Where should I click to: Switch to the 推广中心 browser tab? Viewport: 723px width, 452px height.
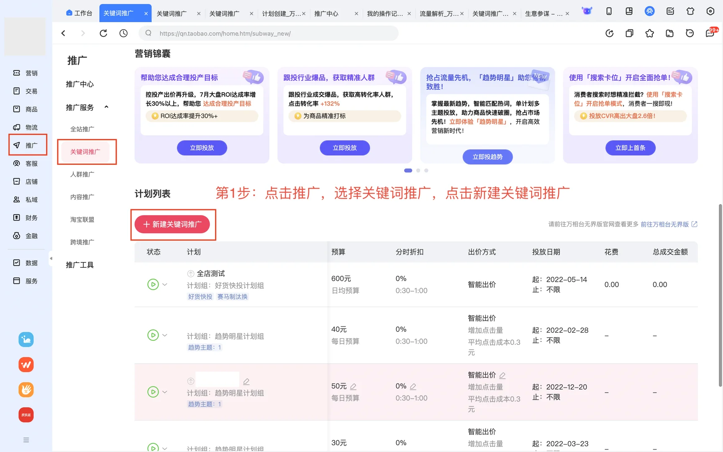coord(326,13)
